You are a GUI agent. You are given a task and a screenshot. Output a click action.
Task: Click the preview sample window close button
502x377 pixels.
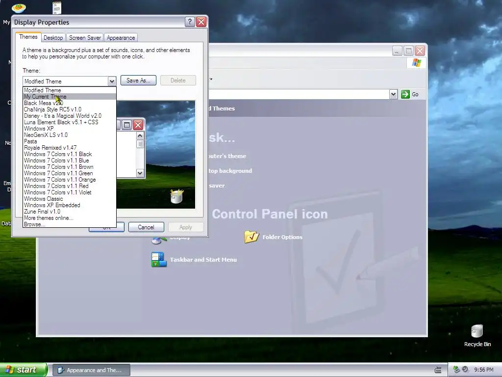pos(138,125)
